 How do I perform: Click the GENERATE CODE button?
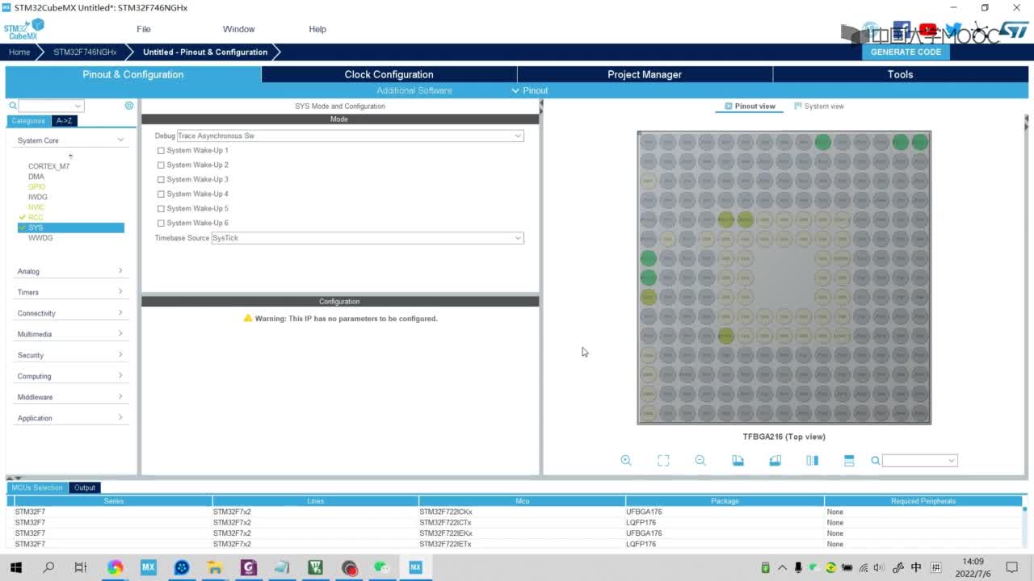click(x=906, y=52)
